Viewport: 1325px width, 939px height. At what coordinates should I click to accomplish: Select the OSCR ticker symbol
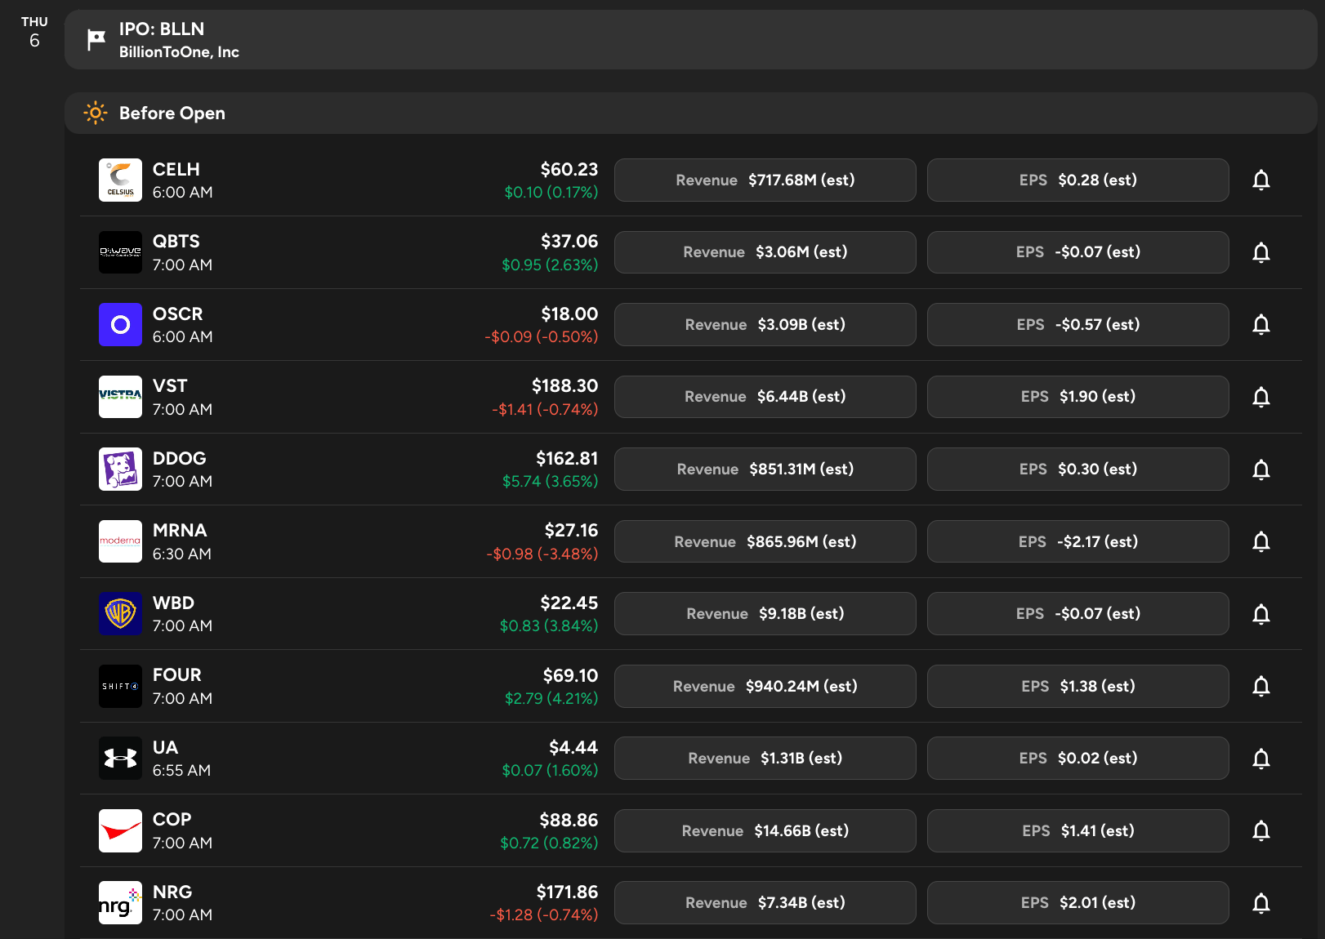[x=178, y=314]
